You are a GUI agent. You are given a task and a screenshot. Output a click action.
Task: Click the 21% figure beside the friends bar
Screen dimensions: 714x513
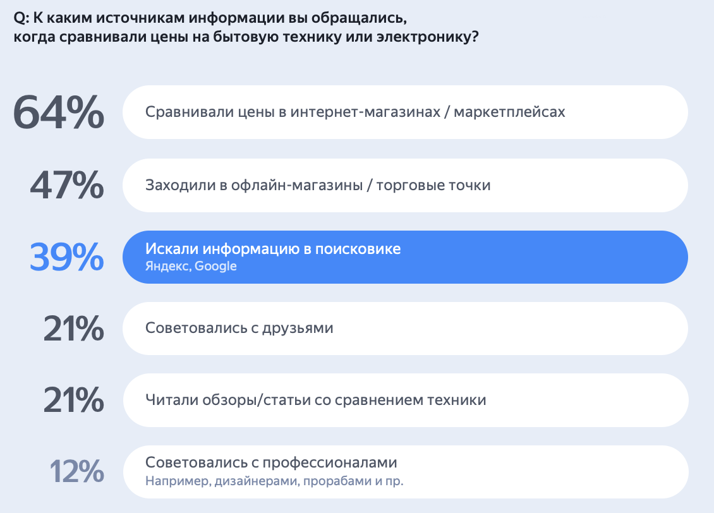[73, 329]
